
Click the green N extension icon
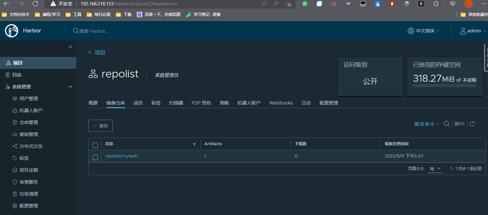pyautogui.click(x=305, y=4)
